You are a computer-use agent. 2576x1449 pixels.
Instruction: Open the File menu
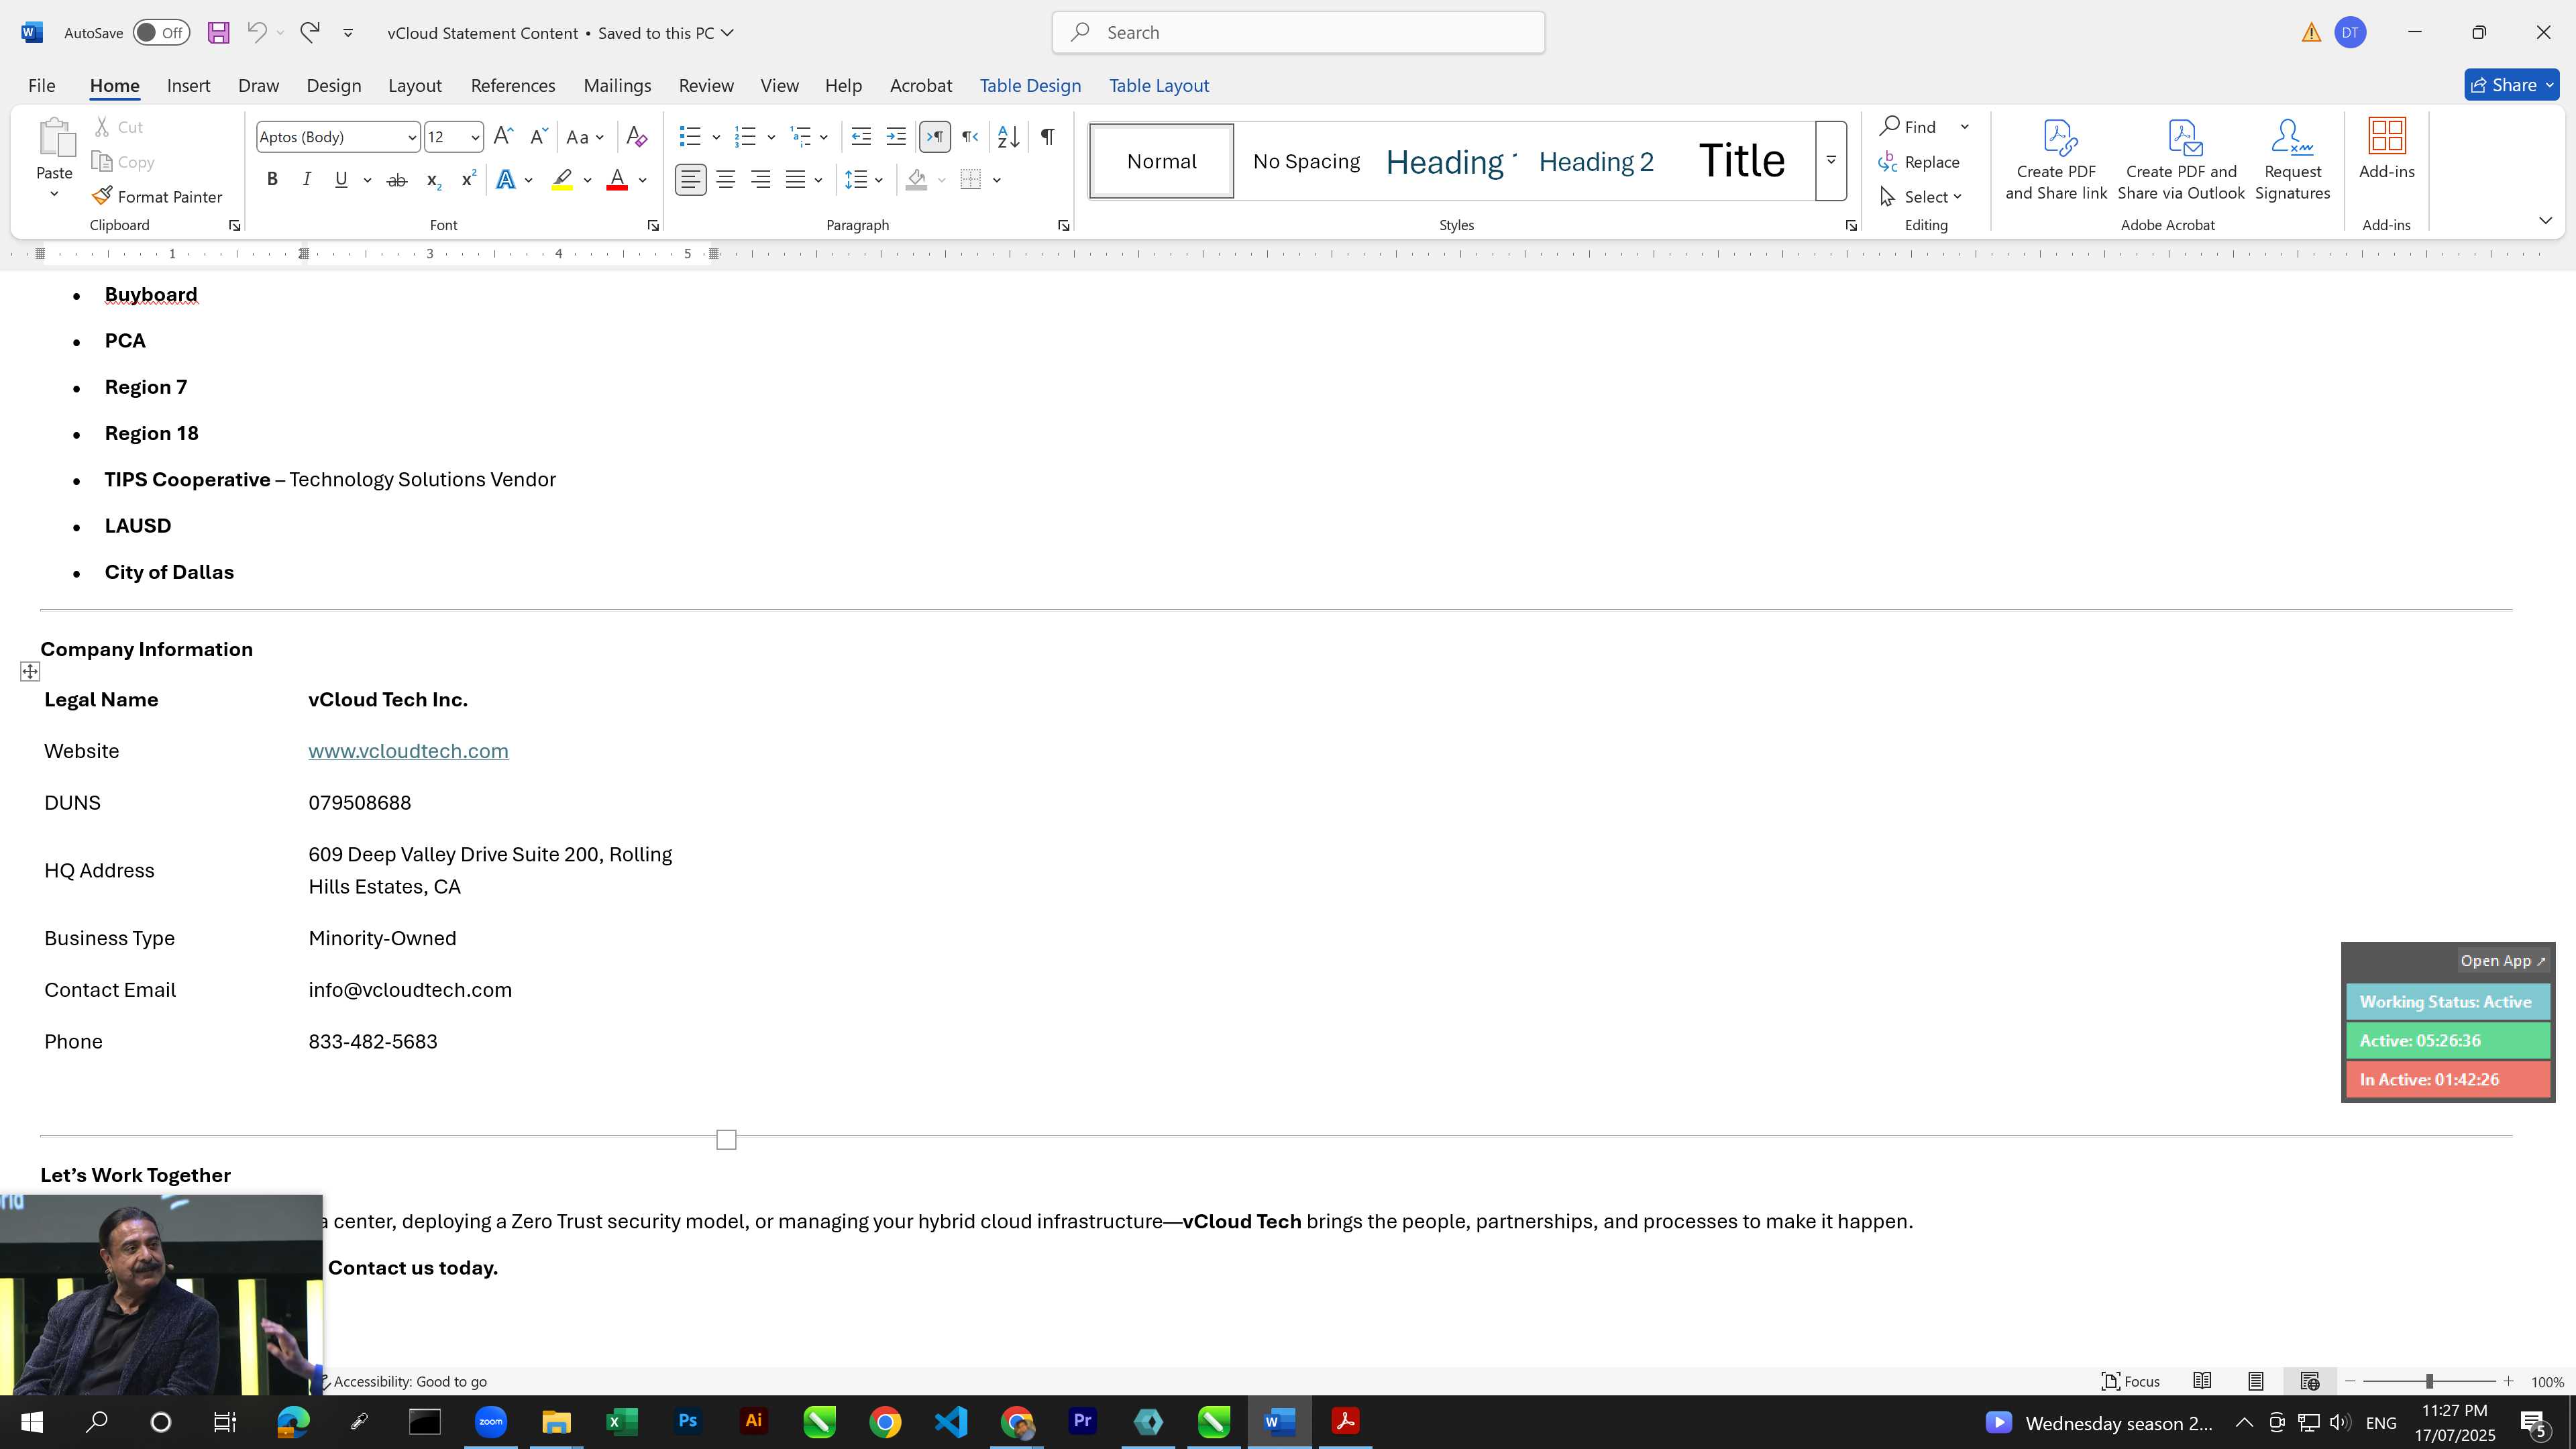(x=41, y=86)
